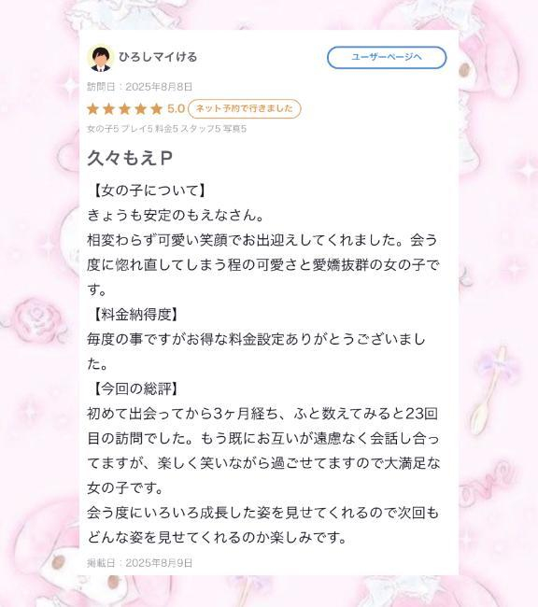Image resolution: width=538 pixels, height=607 pixels.
Task: Click the 5.0 rating score
Action: (x=176, y=108)
